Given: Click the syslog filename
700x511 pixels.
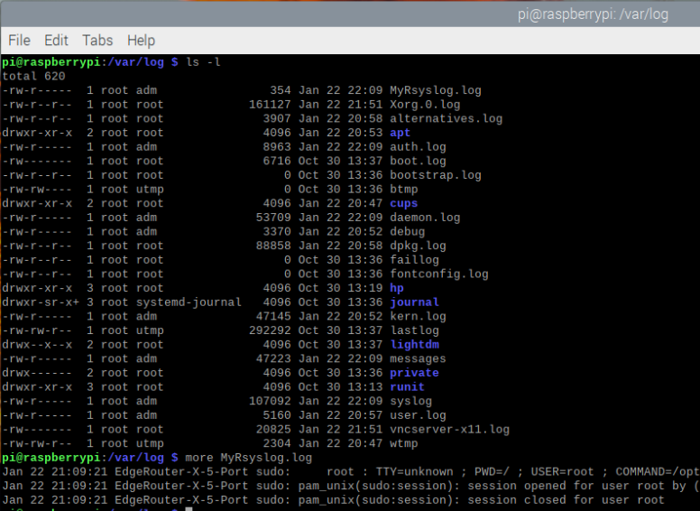Looking at the screenshot, I should point(410,402).
